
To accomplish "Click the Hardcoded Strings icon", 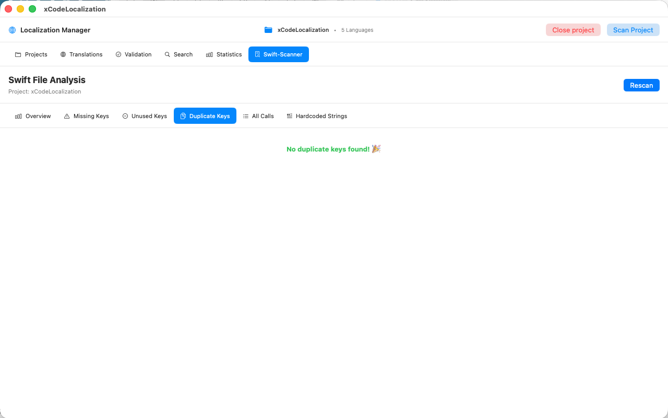I will click(289, 116).
